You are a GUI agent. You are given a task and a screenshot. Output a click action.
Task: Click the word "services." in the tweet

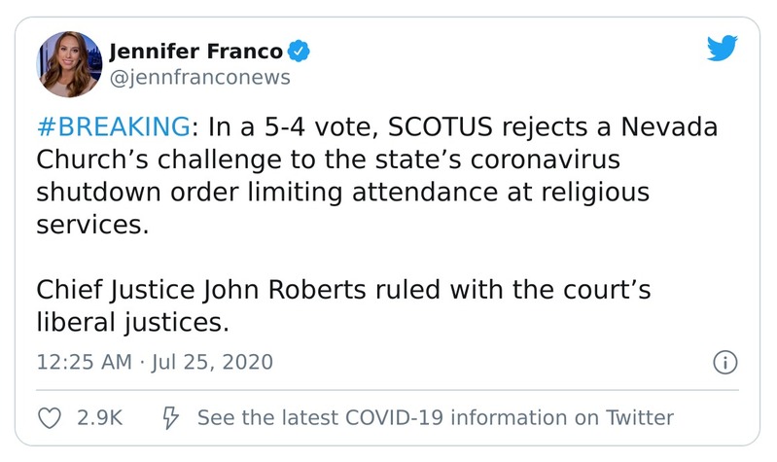pyautogui.click(x=91, y=223)
